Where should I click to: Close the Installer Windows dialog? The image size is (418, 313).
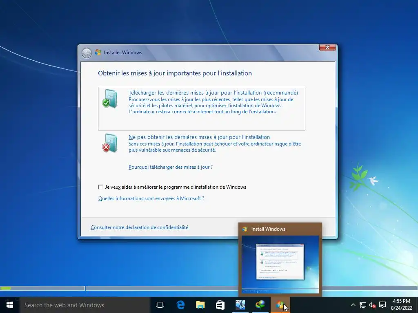(327, 47)
